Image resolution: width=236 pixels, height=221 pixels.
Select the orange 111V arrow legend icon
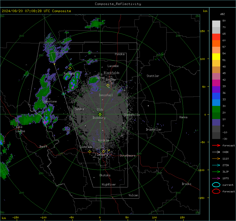216,158
